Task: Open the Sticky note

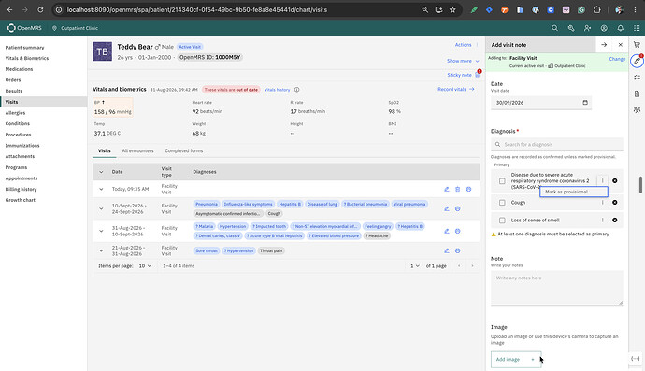Action: (463, 75)
